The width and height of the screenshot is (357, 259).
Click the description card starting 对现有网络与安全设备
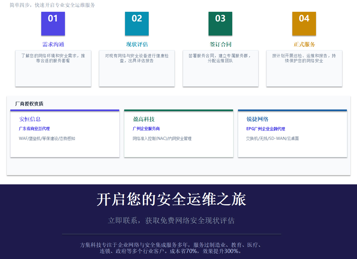pos(137,68)
